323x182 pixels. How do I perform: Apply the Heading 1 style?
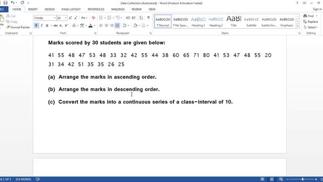click(x=198, y=22)
